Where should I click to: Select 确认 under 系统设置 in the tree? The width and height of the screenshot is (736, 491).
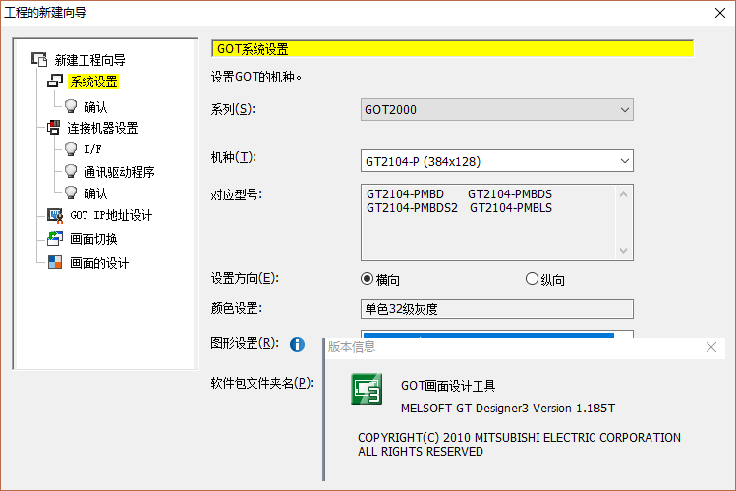[95, 106]
